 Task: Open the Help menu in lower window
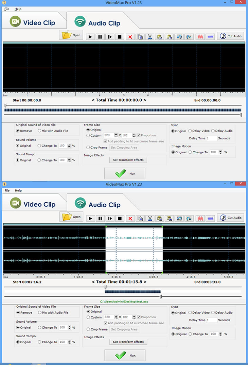pyautogui.click(x=18, y=190)
